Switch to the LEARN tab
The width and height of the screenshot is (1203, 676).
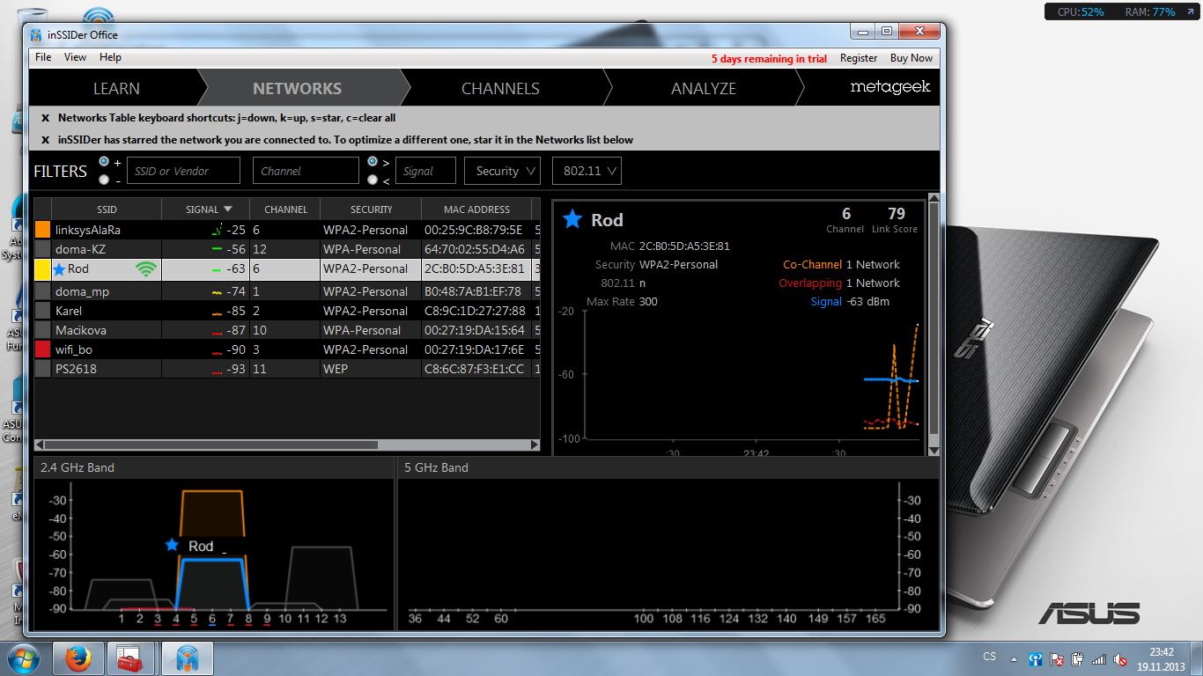(x=116, y=88)
